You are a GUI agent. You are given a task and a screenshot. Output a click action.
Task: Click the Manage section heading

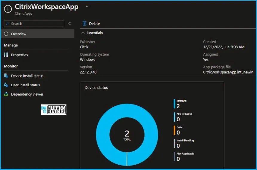click(x=11, y=45)
